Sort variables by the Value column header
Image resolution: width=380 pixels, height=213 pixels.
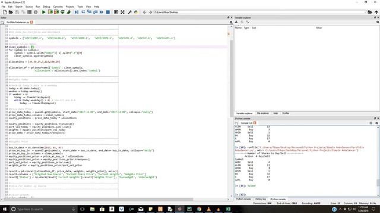click(x=319, y=28)
